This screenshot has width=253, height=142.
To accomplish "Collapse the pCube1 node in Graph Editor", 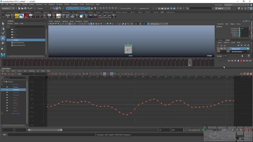I will coord(2,82).
